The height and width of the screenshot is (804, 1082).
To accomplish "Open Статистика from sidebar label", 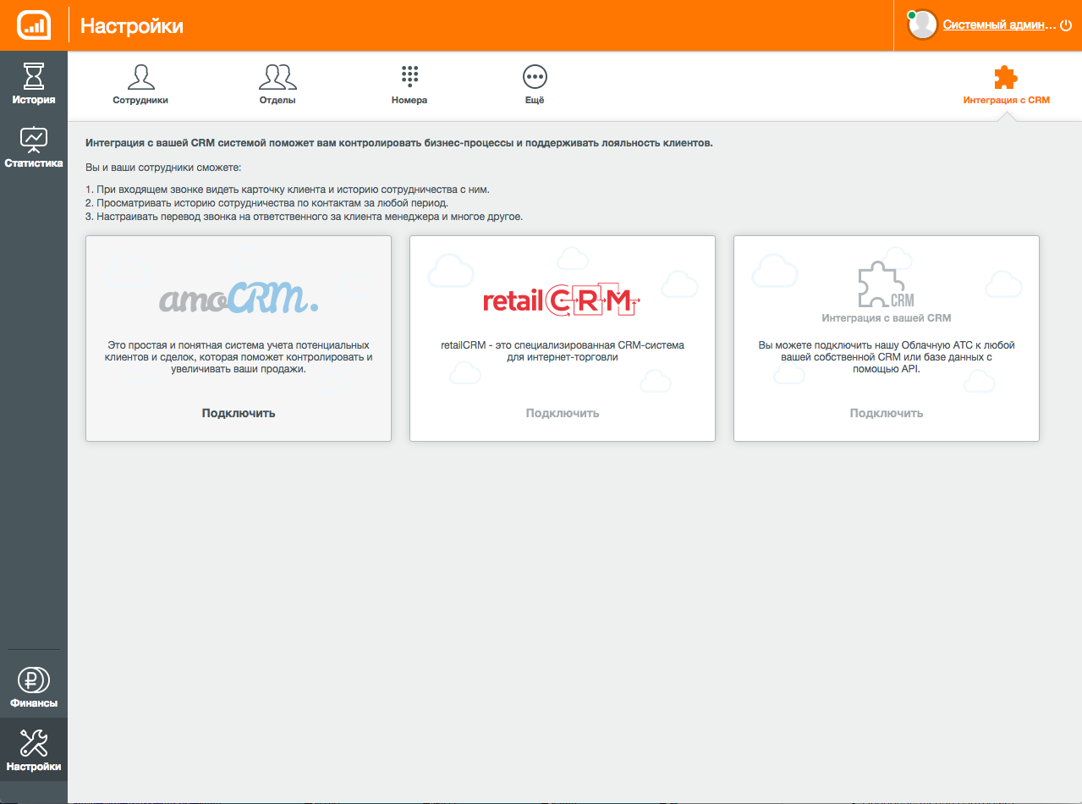I will tap(34, 163).
